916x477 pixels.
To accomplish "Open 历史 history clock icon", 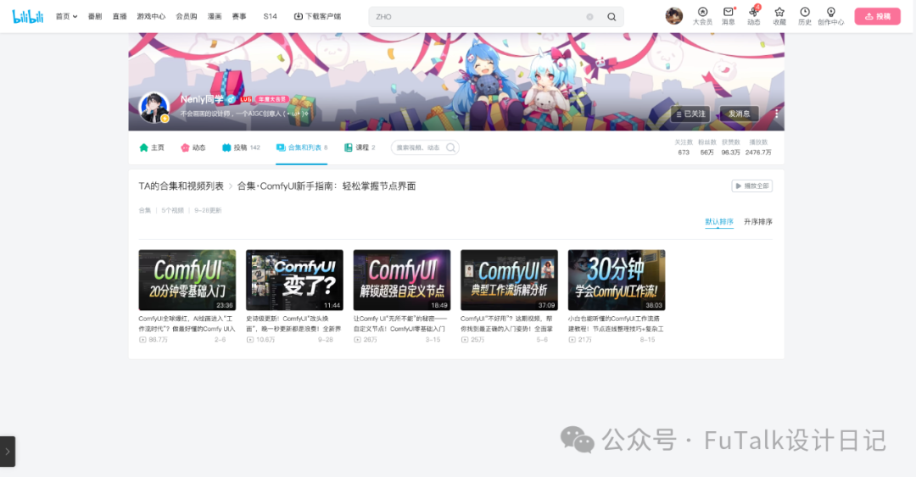I will coord(805,16).
